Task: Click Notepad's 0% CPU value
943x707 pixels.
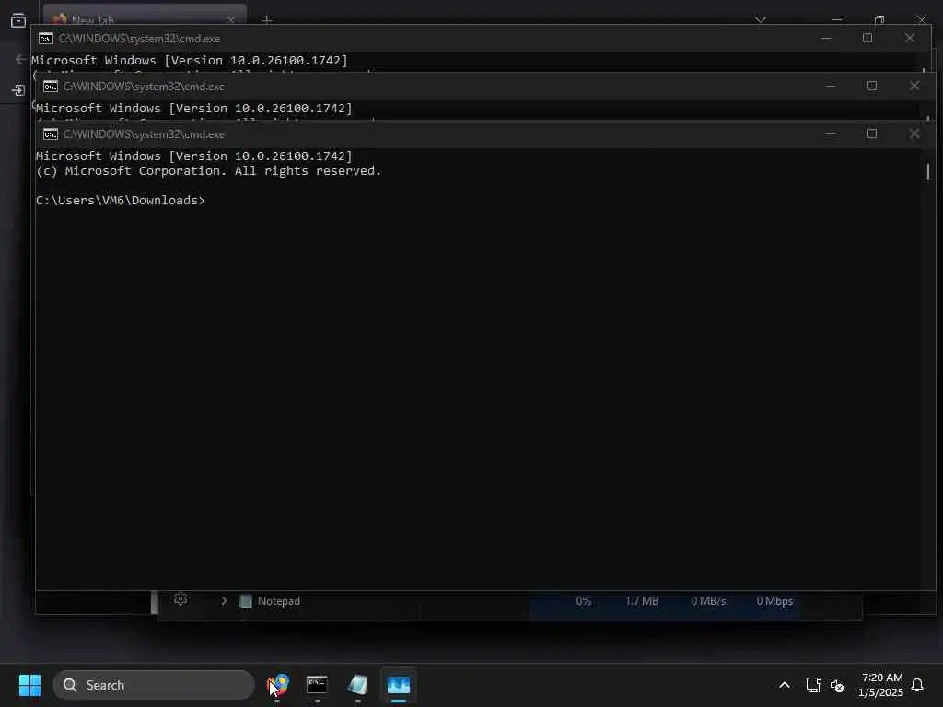Action: point(583,600)
